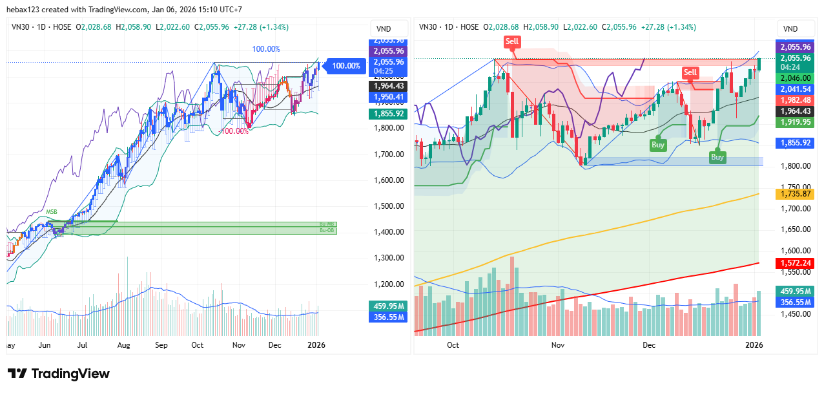Click the yellow 1,735.87 price label
The height and width of the screenshot is (393, 824).
click(x=796, y=194)
